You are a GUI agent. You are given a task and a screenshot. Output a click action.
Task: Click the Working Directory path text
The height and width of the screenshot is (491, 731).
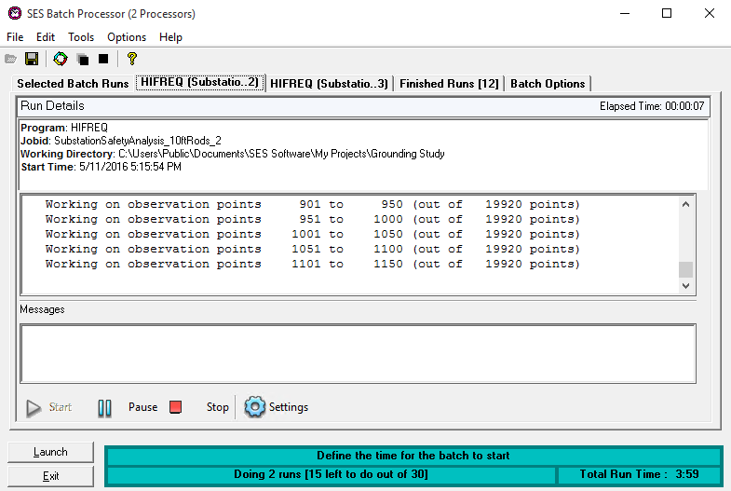[x=233, y=154]
